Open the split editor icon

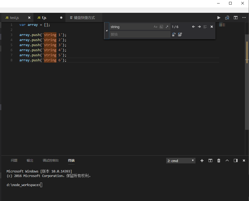click(x=236, y=18)
